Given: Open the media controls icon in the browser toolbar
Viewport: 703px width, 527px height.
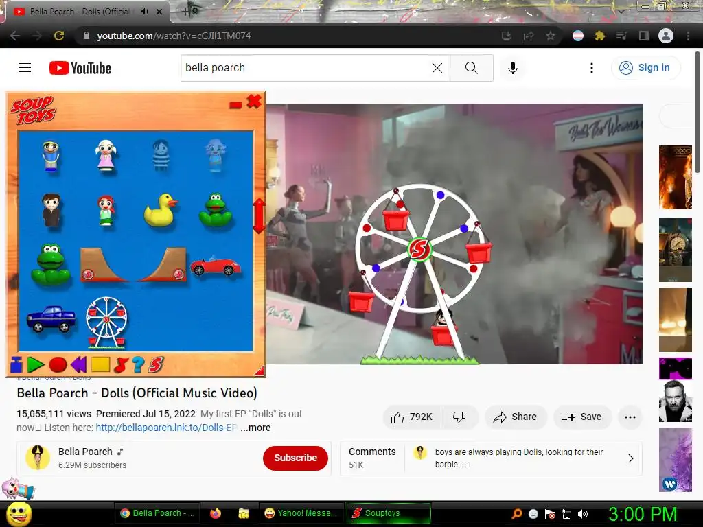Looking at the screenshot, I should [621, 36].
